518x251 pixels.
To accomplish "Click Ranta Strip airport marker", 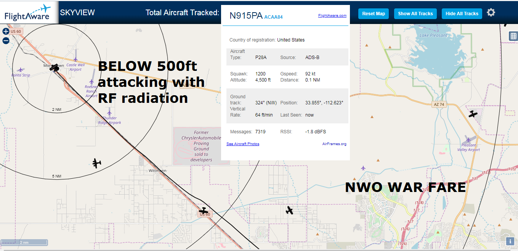I will (x=20, y=70).
